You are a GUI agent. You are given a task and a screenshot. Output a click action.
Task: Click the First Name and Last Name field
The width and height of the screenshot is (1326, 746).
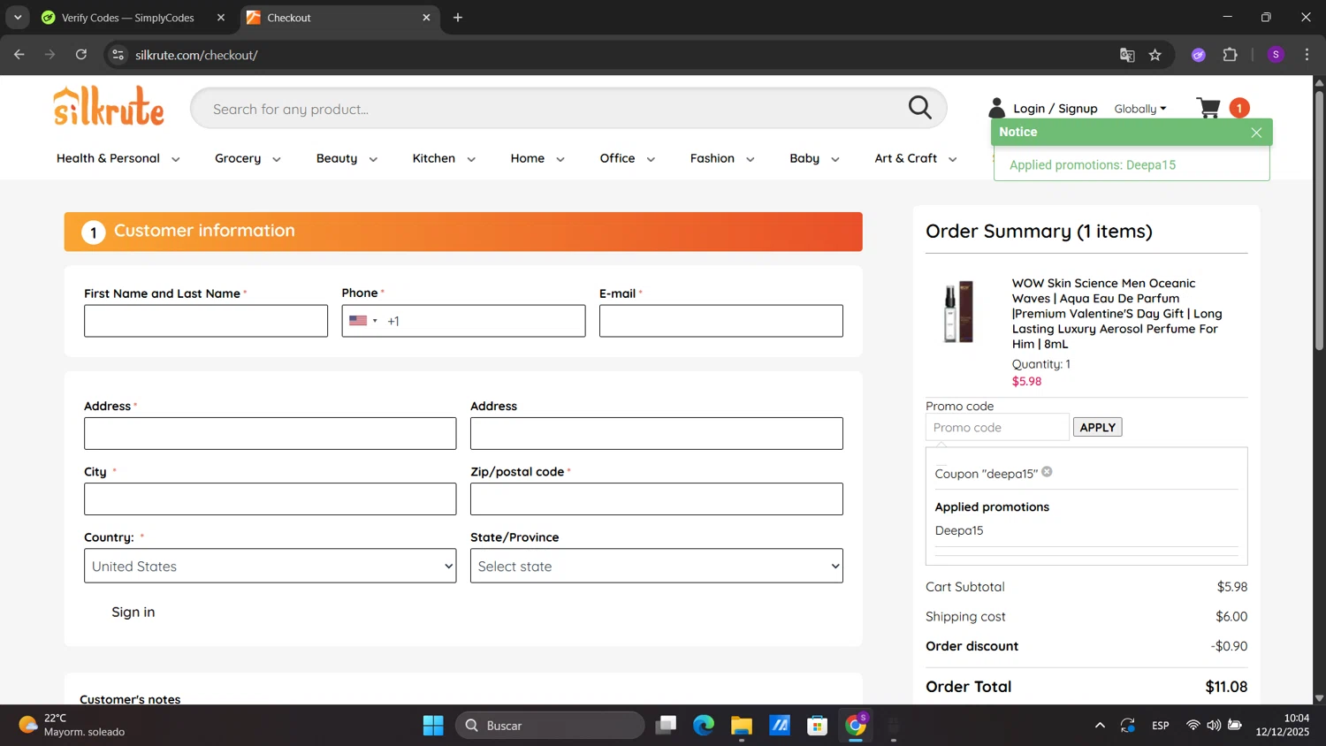point(206,321)
